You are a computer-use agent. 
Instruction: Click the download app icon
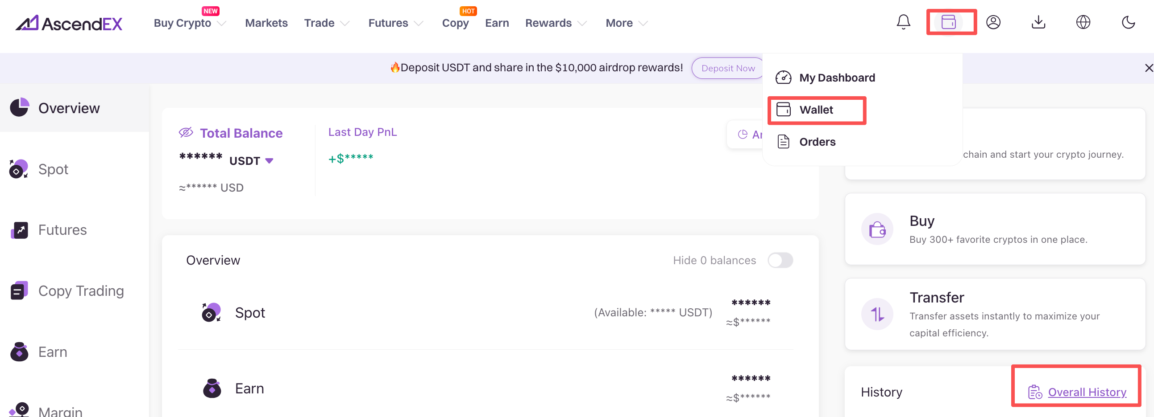click(1038, 22)
